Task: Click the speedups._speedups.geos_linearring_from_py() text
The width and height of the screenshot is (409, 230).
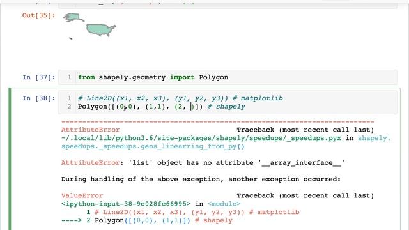Action: click(x=153, y=146)
